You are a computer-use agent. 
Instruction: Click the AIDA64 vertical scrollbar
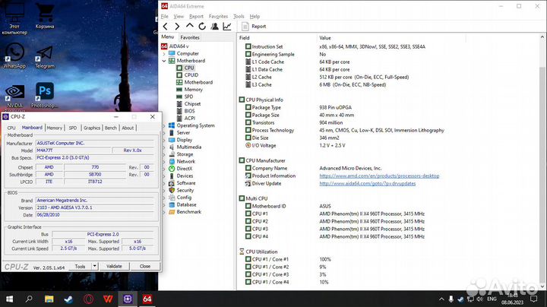pos(542,161)
